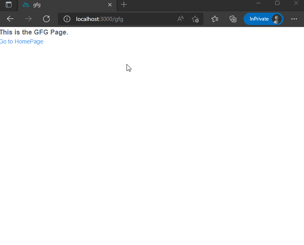Click the forward navigation arrow
Image resolution: width=304 pixels, height=245 pixels.
pos(28,19)
